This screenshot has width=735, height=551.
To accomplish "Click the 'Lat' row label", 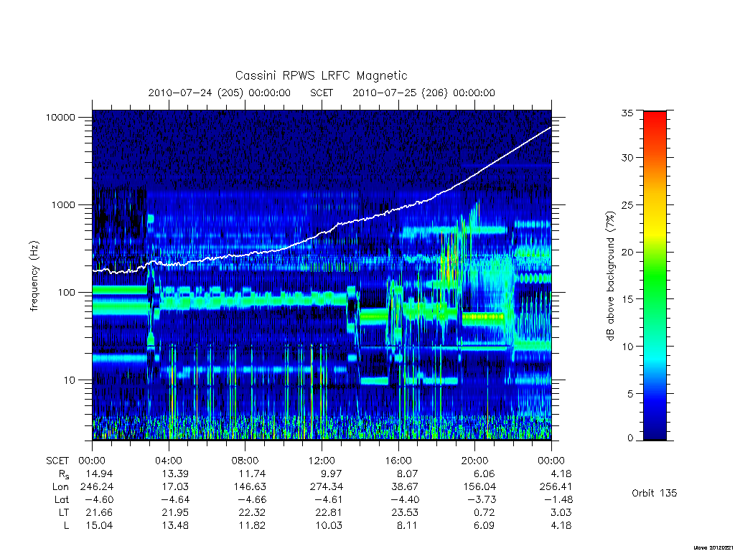I will coord(62,499).
